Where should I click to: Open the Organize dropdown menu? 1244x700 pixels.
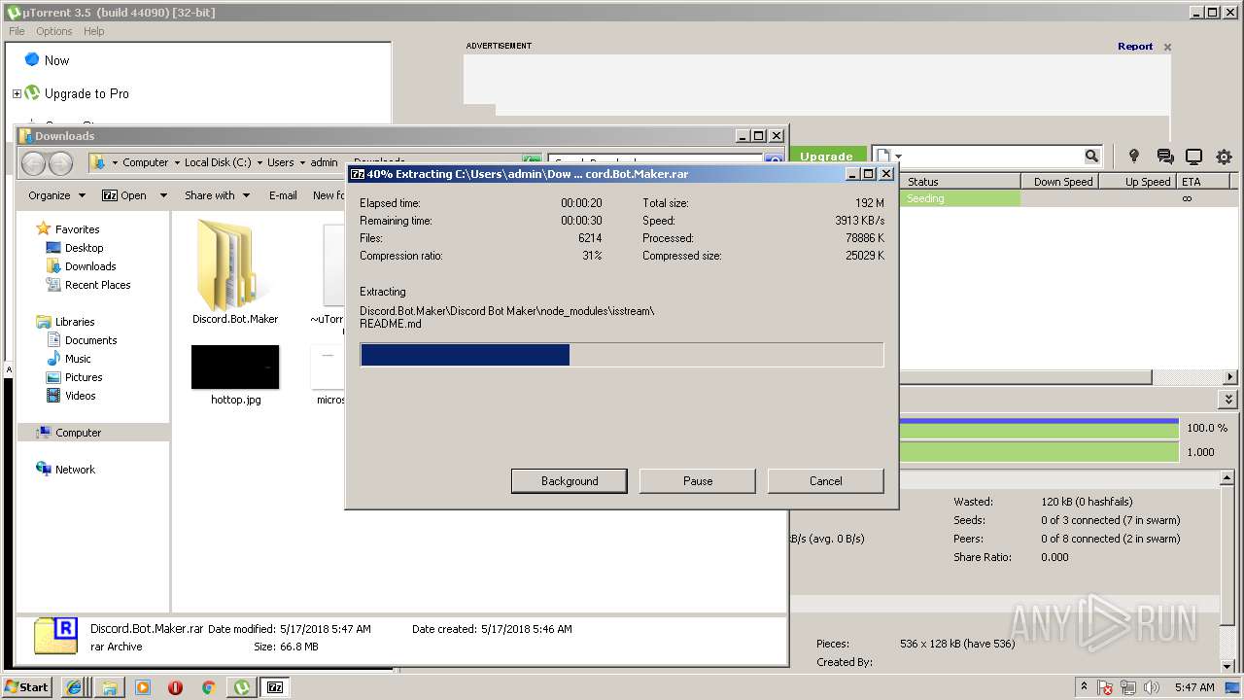[x=56, y=195]
